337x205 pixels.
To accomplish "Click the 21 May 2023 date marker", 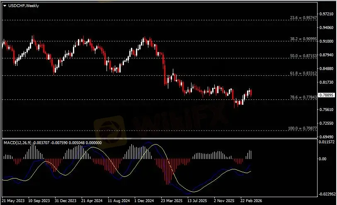I will coord(12,199).
